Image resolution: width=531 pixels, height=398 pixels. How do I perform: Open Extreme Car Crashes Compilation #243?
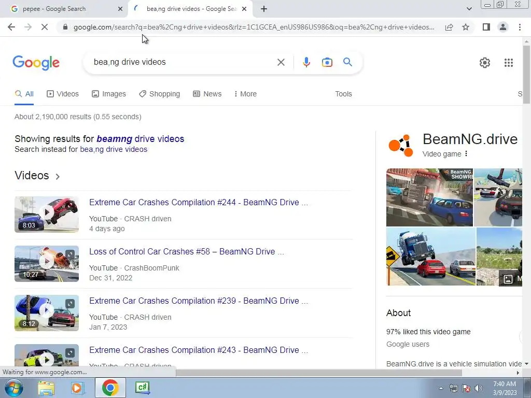[199, 350]
